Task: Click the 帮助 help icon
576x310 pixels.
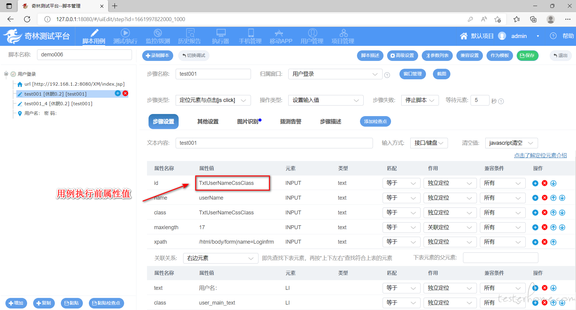Action: 553,36
